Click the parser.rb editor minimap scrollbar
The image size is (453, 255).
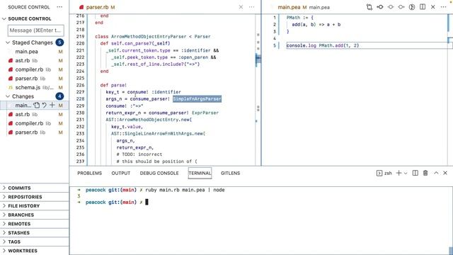[x=258, y=90]
